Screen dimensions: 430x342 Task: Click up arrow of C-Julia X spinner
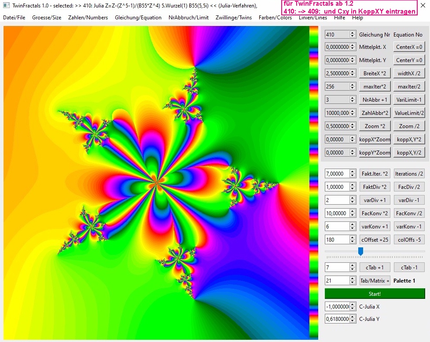(x=353, y=305)
